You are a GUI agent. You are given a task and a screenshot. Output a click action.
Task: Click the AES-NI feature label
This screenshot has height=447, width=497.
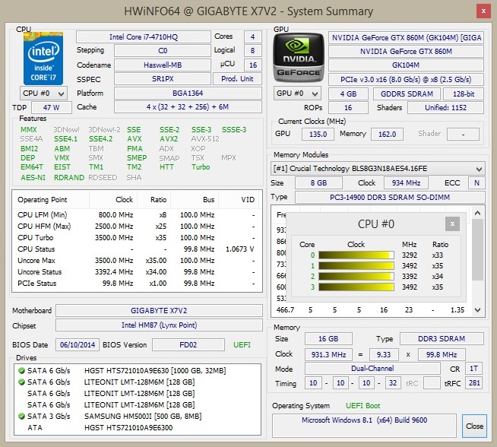click(x=33, y=178)
